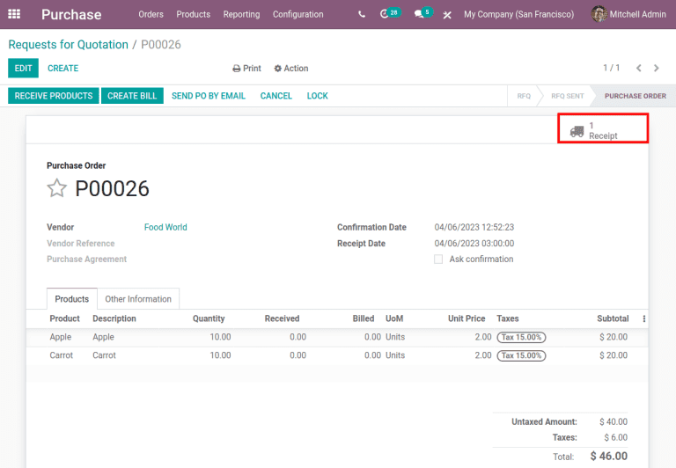
Task: Expand Mitchell Admin user menu
Action: coord(628,15)
